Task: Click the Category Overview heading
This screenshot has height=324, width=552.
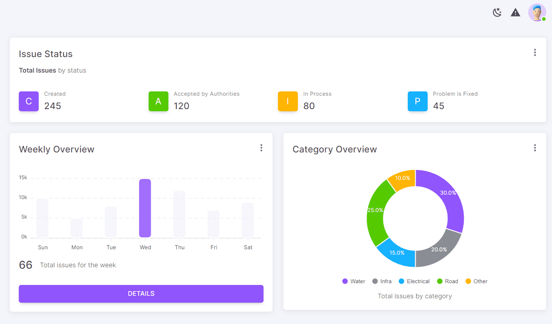Action: [x=335, y=149]
